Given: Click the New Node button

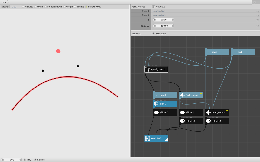Looking at the screenshot, I should coord(159,33).
